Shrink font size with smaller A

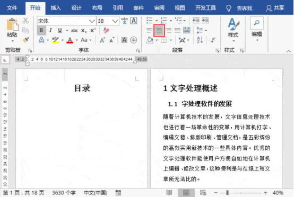[x=112, y=40]
